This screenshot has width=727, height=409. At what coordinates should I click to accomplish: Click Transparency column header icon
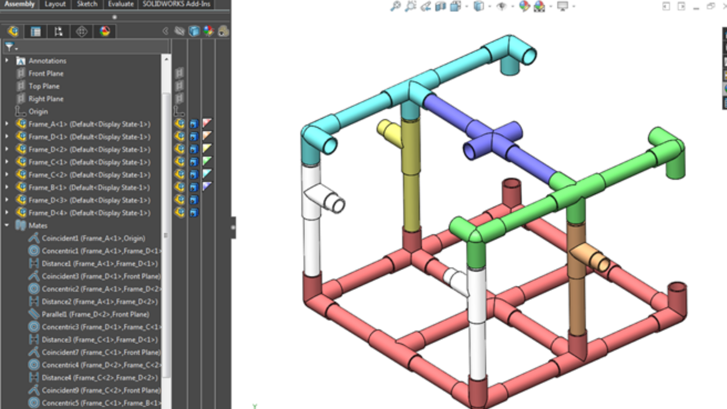pos(223,31)
